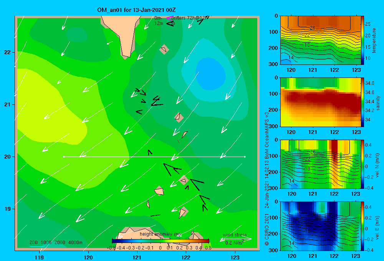The image size is (384, 261).
Task: Click the 'wind stress' legend label
Action: 235,235
